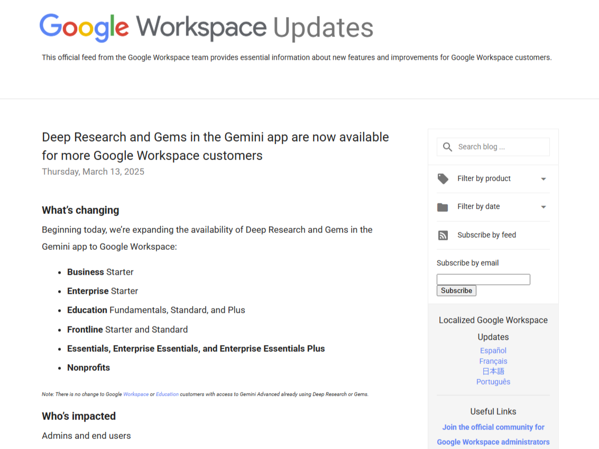The width and height of the screenshot is (599, 449).
Task: Click the RSS feed icon
Action: [443, 235]
